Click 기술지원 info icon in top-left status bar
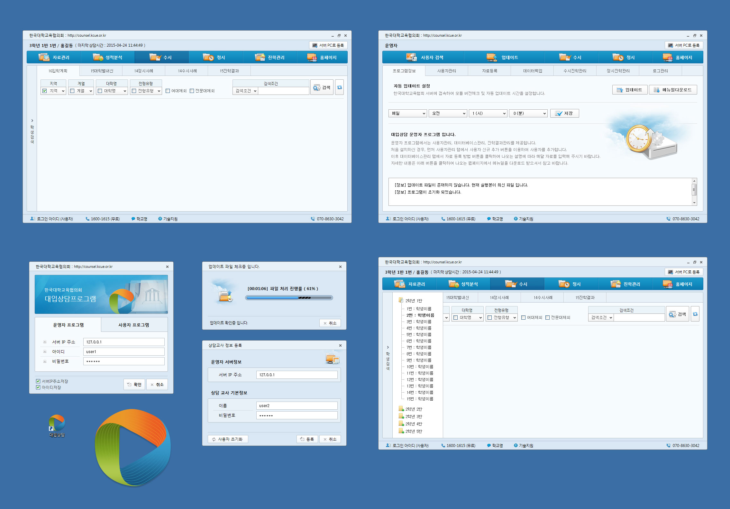730x509 pixels. [x=160, y=219]
